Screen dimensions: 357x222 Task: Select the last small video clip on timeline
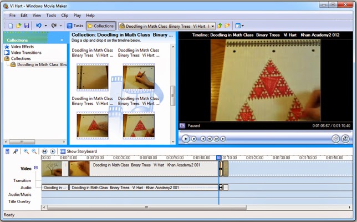(226, 169)
